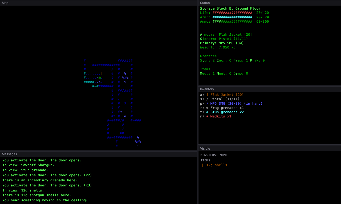Viewport: 341px width, 204px height.
Task: Click the green Ammo bar
Action: click(x=232, y=22)
